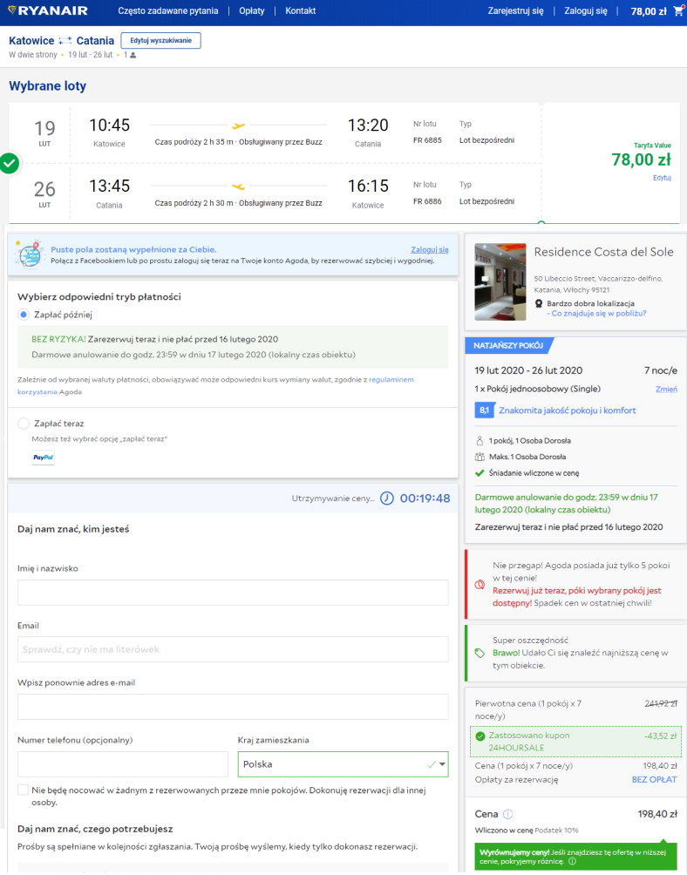Click the 24HOURSALE coupon code text

pyautogui.click(x=516, y=748)
